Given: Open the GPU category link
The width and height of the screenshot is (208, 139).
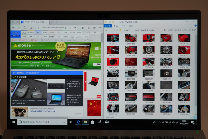Looking at the screenshot, I should pyautogui.click(x=56, y=40).
